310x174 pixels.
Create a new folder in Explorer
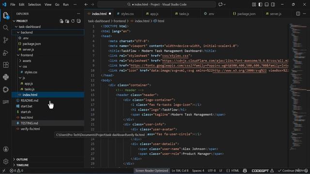pos(67,21)
